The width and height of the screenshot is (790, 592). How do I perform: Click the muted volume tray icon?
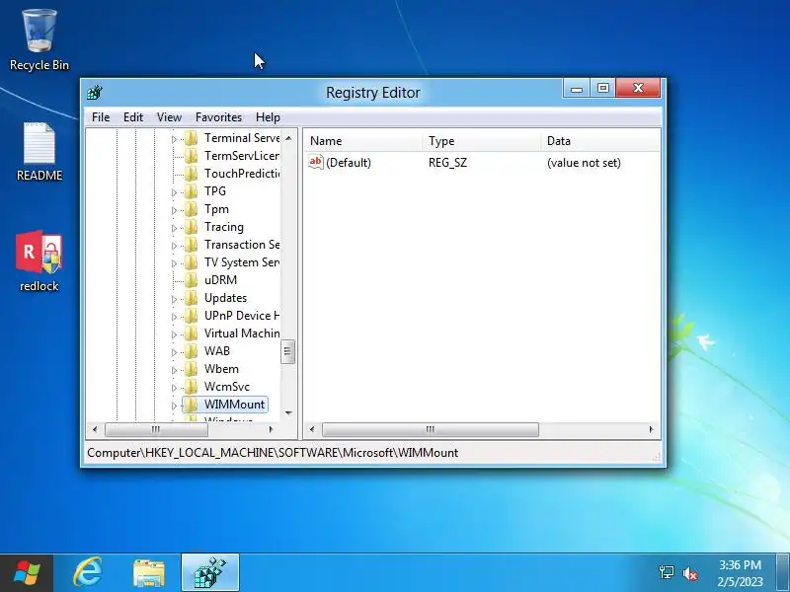coord(689,573)
